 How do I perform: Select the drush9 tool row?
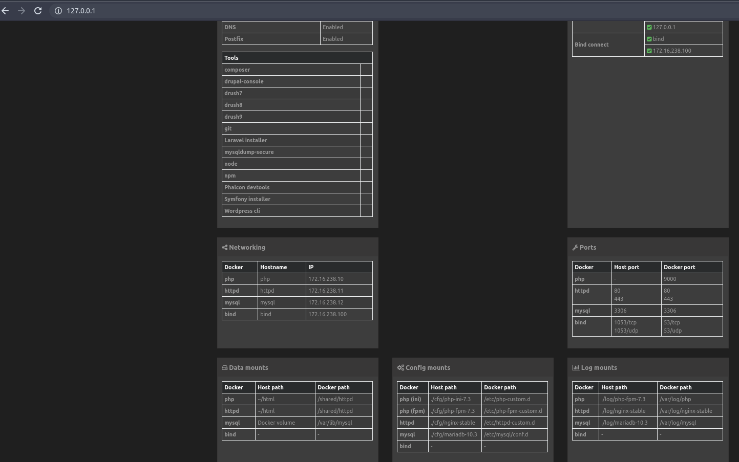click(297, 117)
